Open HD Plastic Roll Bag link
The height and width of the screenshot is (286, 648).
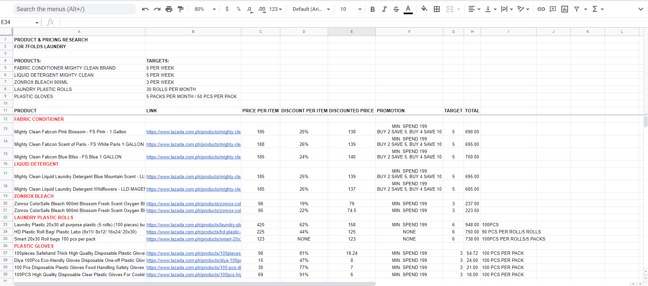coord(194,232)
